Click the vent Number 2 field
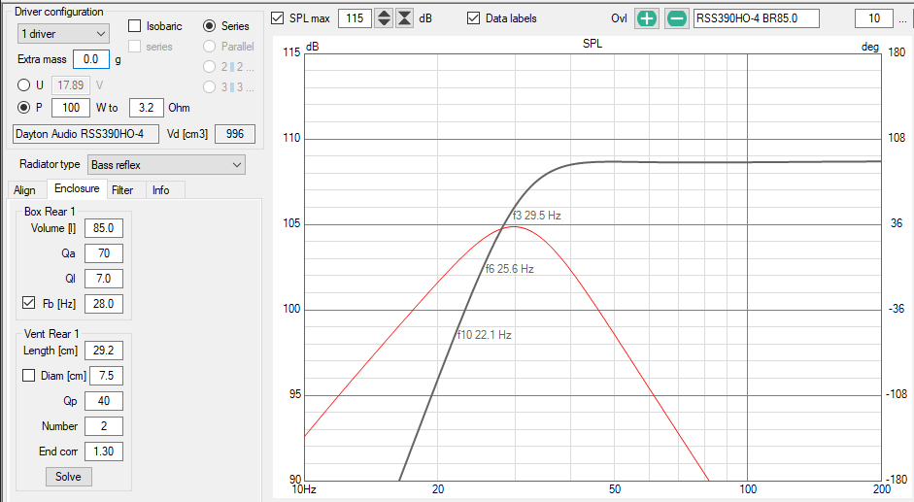Image resolution: width=914 pixels, height=502 pixels. pos(104,426)
